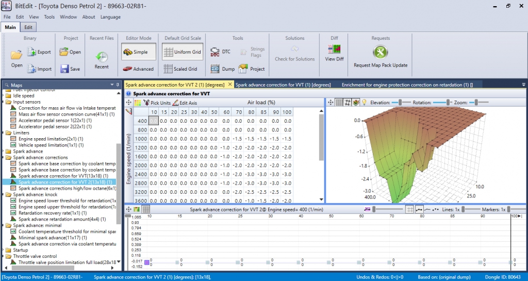Expand the Idle speed folder
This screenshot has height=281, width=528.
4,96
